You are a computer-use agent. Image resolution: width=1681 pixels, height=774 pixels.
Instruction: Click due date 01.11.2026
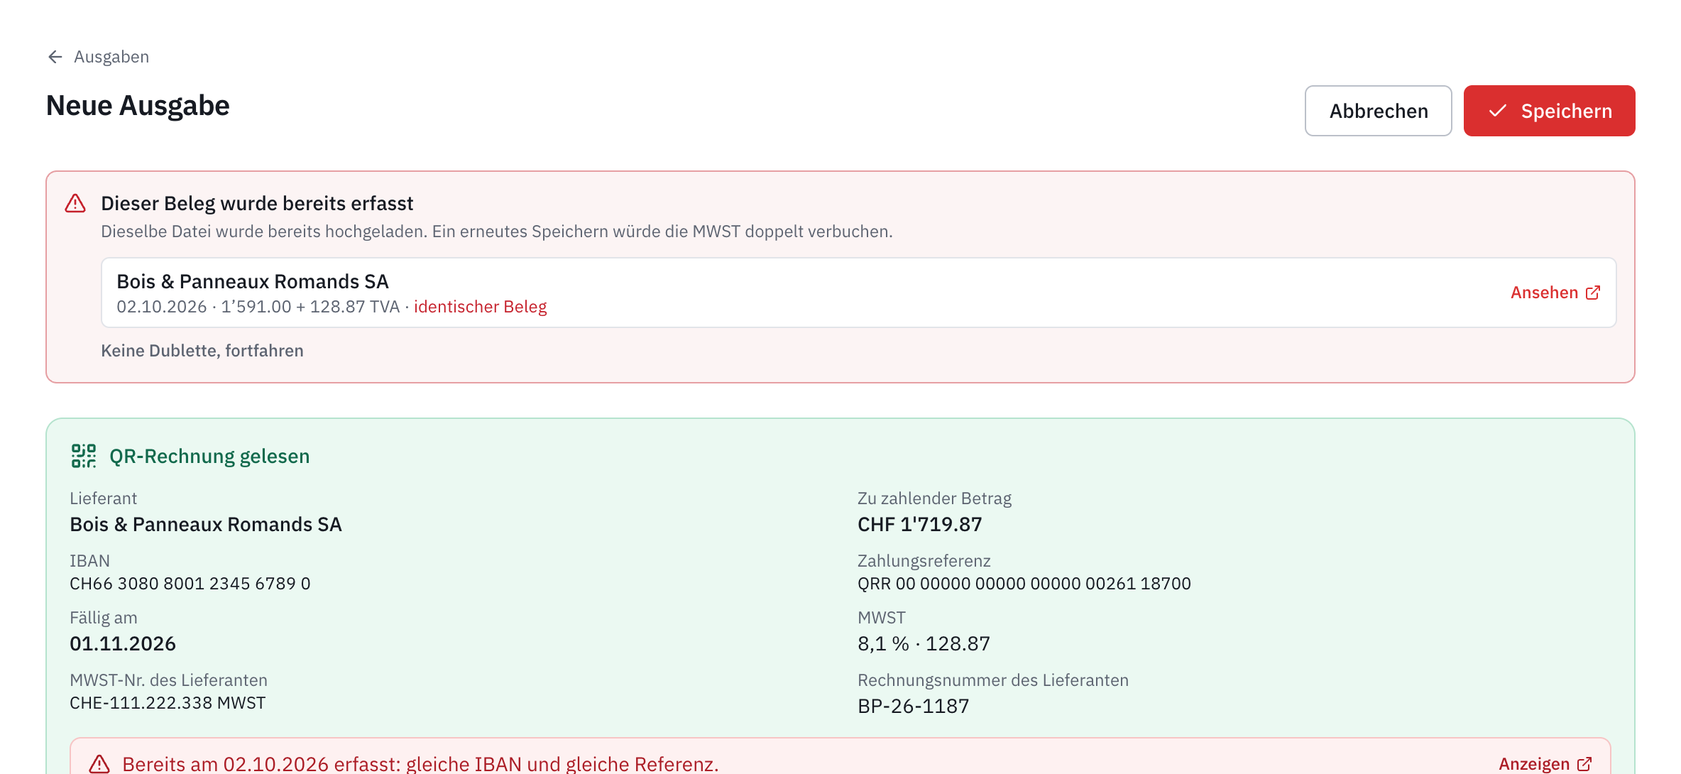pos(123,644)
